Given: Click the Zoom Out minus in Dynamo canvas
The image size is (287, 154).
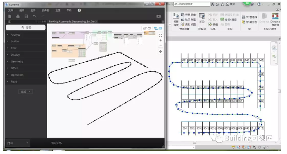Looking at the screenshot, I should (x=161, y=45).
